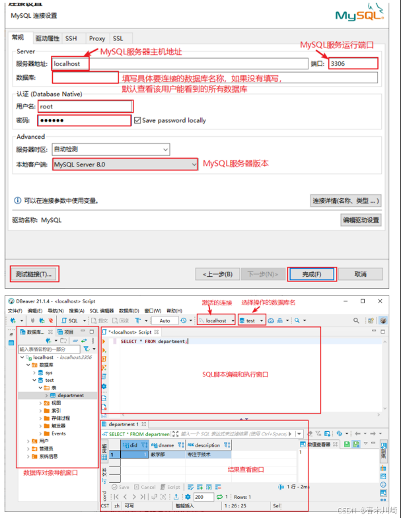This screenshot has height=518, width=401.
Task: Click the magnifier search icon at toolbar right
Action: coord(356,320)
